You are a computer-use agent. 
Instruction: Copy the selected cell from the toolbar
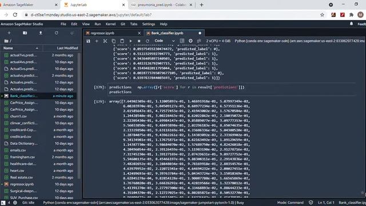click(114, 41)
